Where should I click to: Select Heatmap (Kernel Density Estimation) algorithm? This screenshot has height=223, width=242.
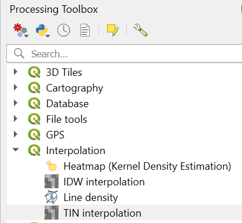pos(147,166)
